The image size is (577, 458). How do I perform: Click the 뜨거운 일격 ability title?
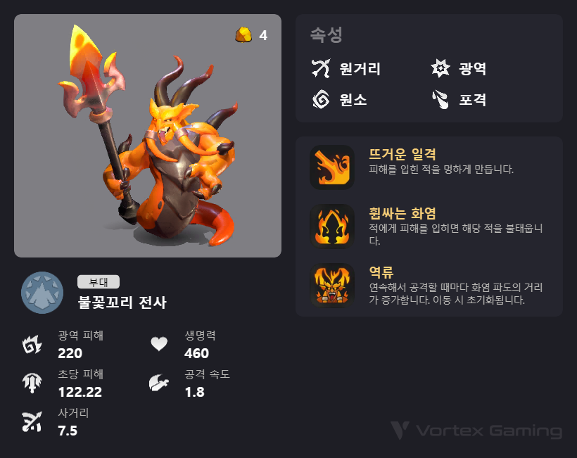click(x=402, y=154)
